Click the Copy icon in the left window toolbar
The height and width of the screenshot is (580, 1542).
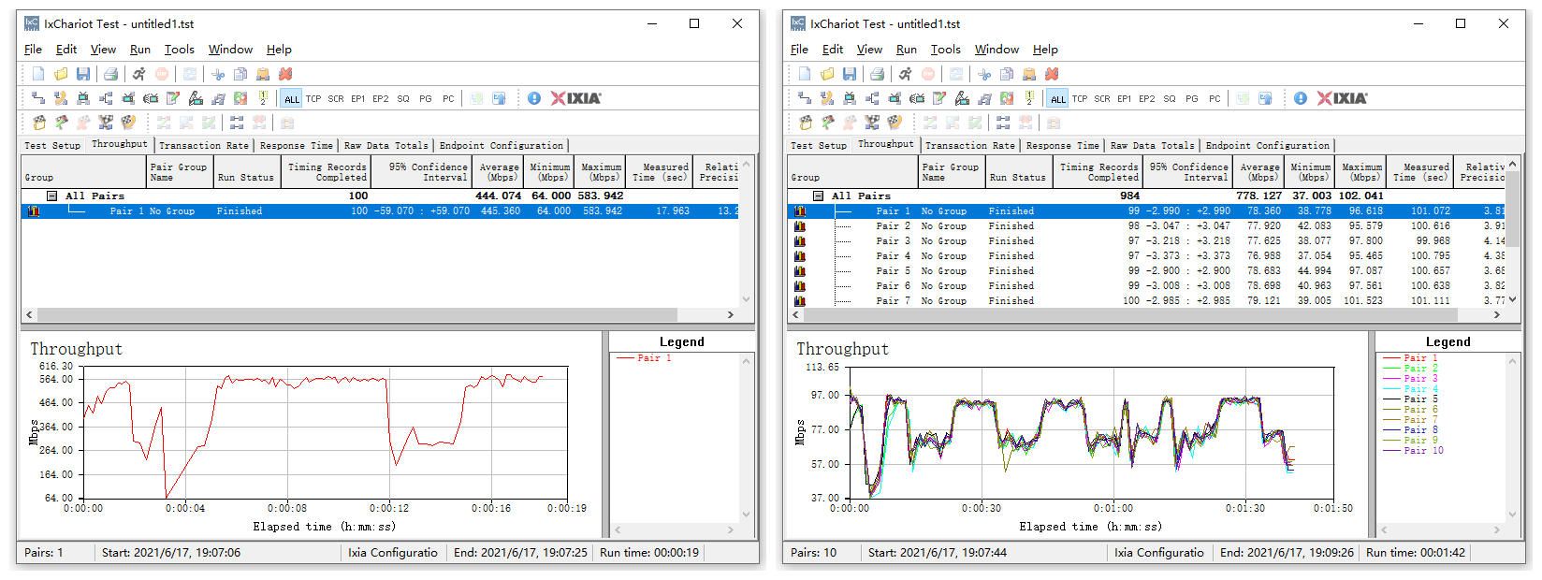tap(240, 74)
